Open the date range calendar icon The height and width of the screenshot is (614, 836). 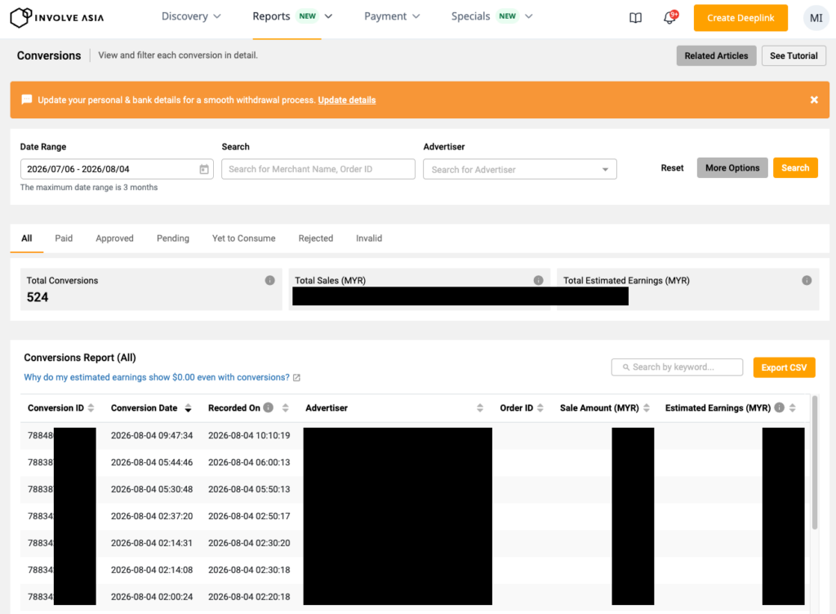[x=203, y=169]
